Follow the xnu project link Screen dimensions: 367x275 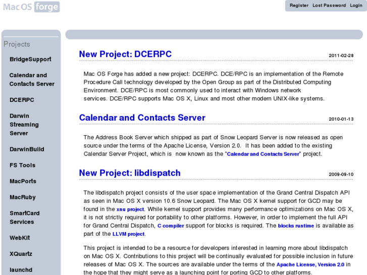(x=130, y=209)
